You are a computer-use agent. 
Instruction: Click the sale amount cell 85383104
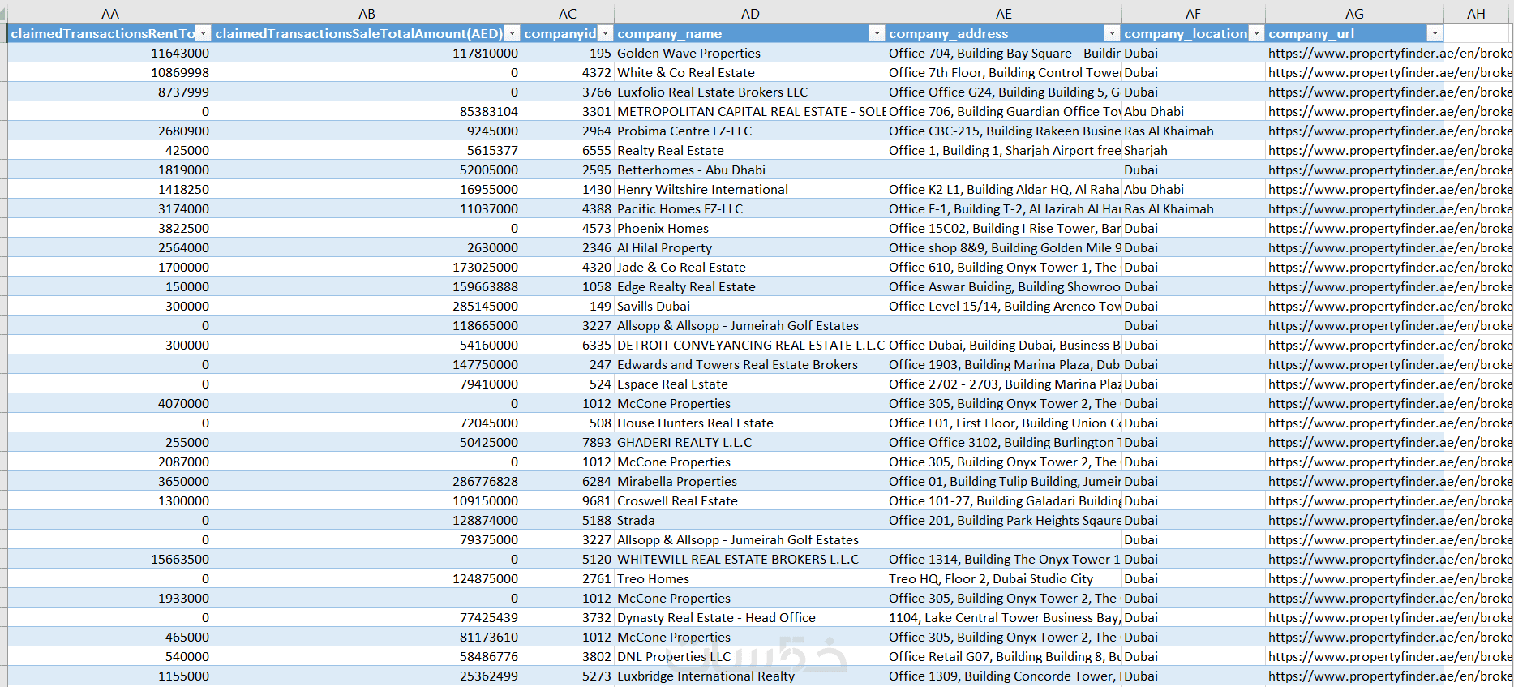pos(367,111)
